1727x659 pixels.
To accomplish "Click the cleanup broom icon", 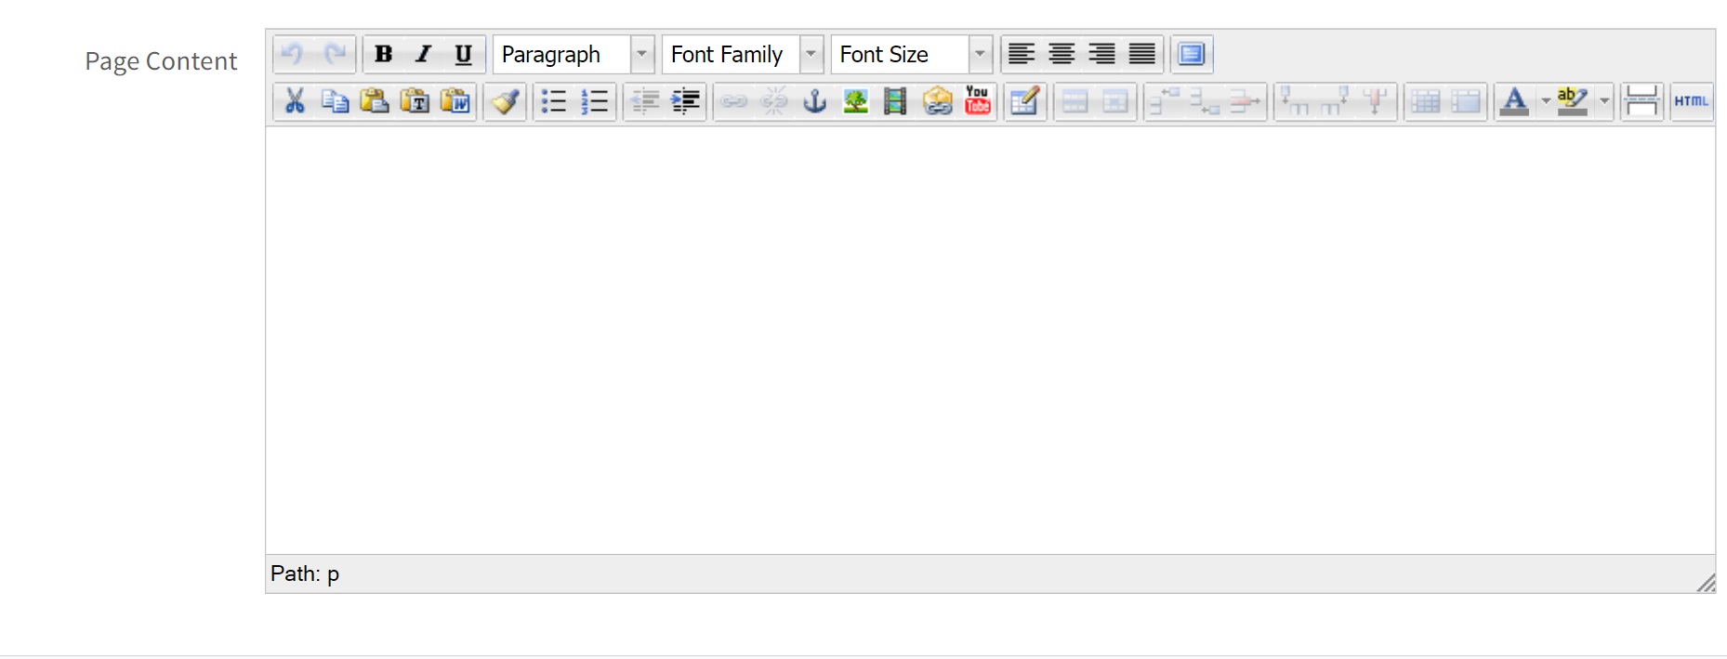I will tap(506, 101).
